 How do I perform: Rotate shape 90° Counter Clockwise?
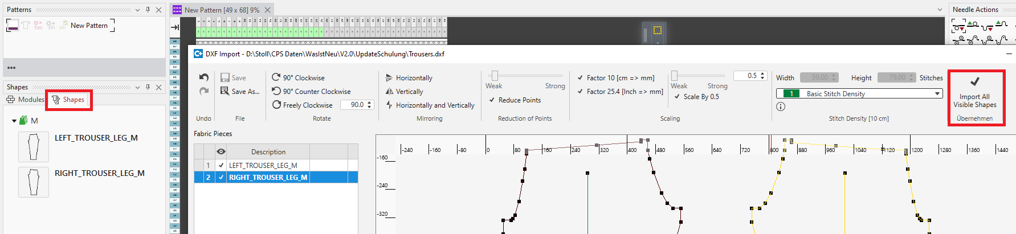click(x=311, y=92)
